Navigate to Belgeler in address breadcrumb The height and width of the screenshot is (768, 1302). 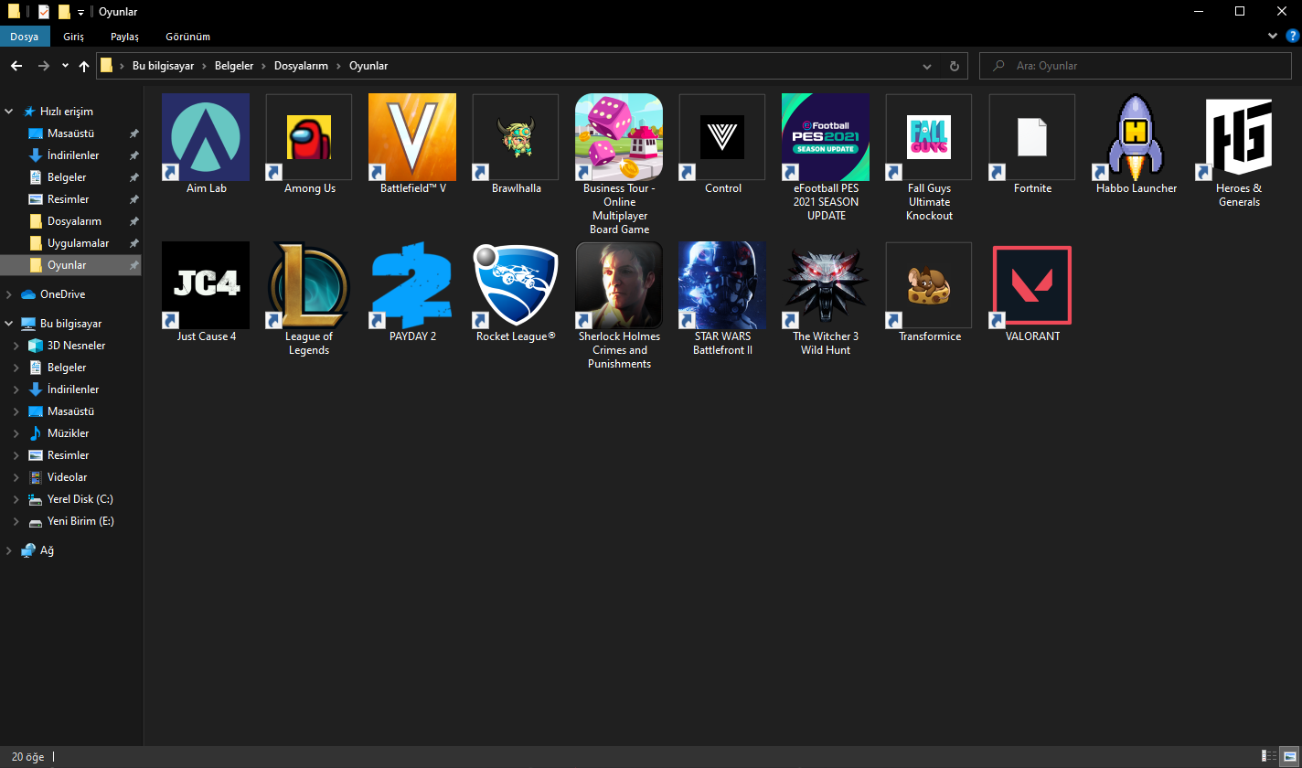click(x=235, y=66)
